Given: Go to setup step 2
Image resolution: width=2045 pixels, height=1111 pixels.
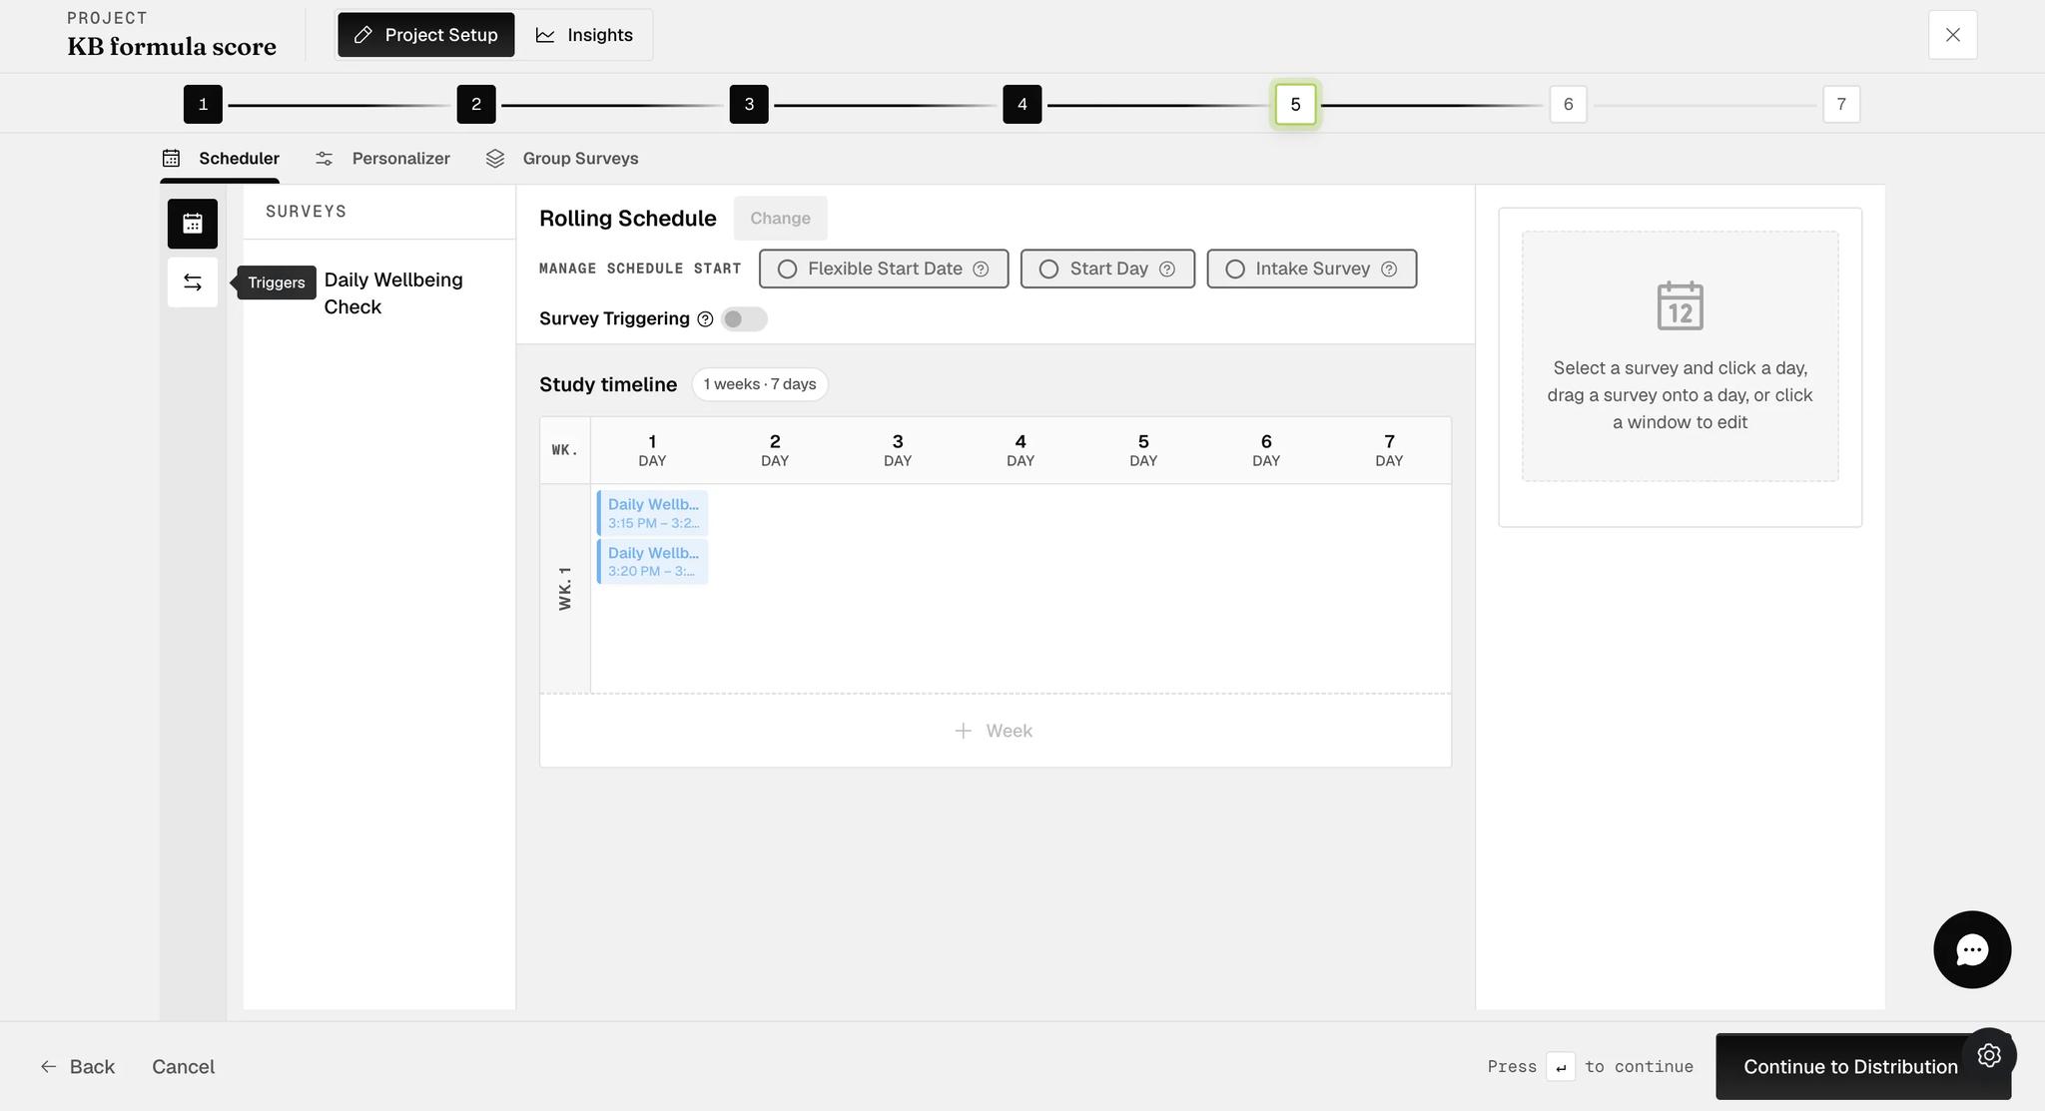Looking at the screenshot, I should (x=476, y=104).
